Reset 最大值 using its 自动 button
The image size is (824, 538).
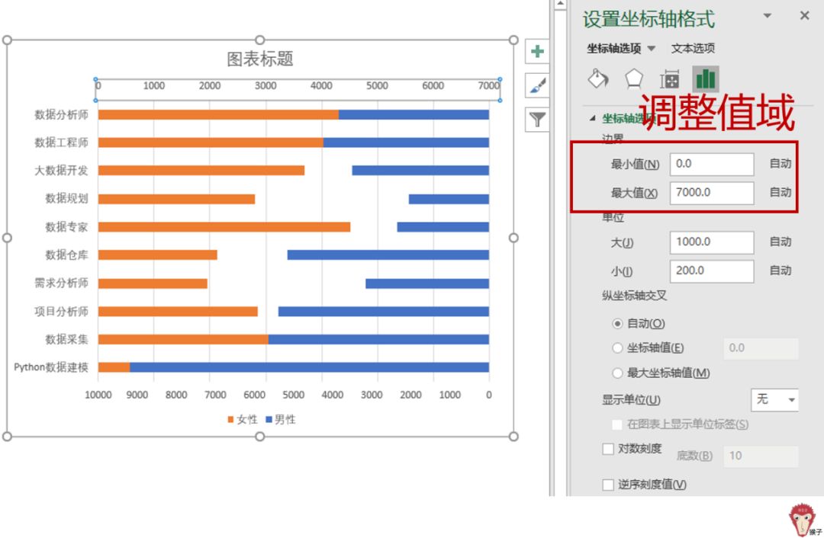click(x=780, y=193)
